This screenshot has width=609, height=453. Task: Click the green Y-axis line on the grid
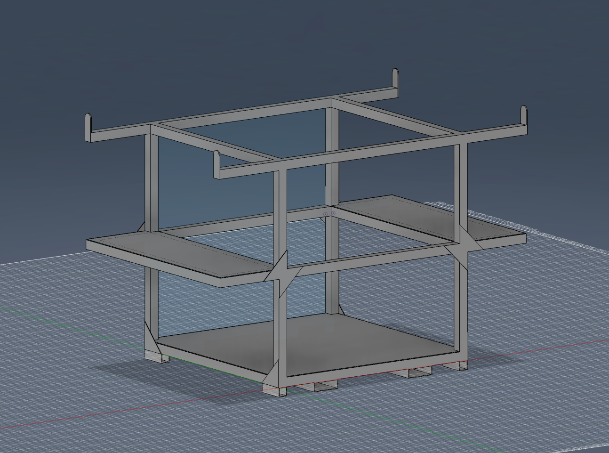pyautogui.click(x=71, y=321)
